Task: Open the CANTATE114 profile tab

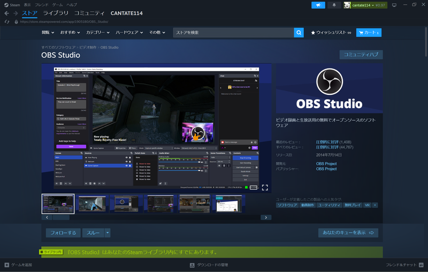Action: (126, 13)
